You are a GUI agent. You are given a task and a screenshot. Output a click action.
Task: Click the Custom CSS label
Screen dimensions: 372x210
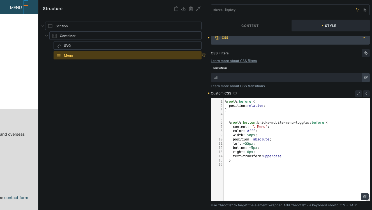pyautogui.click(x=221, y=93)
